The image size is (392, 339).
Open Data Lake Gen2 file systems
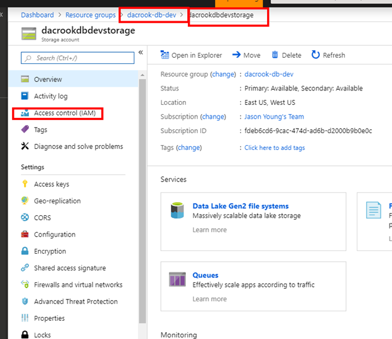tap(241, 206)
